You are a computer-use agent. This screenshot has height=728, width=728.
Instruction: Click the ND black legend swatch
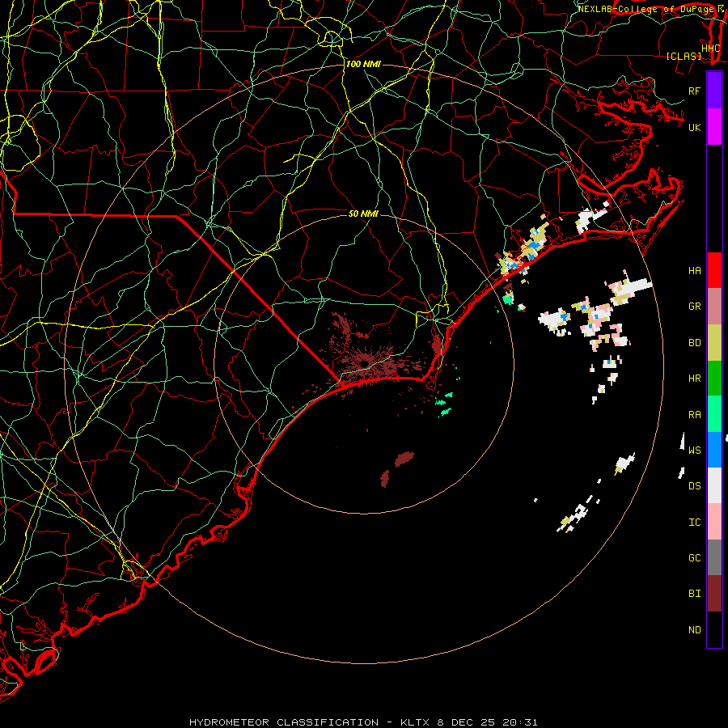(x=714, y=629)
